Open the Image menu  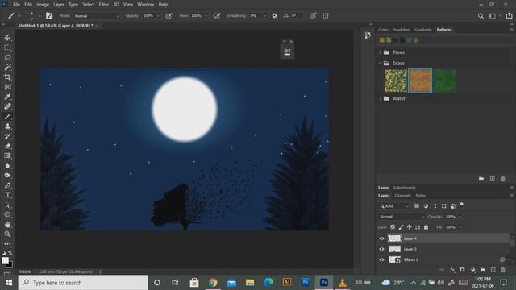click(43, 5)
